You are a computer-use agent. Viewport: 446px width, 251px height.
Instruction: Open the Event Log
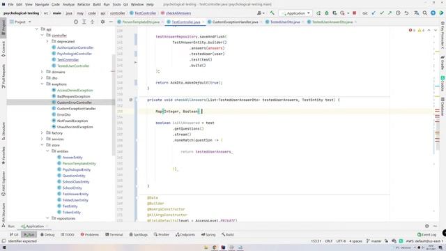tap(426, 234)
